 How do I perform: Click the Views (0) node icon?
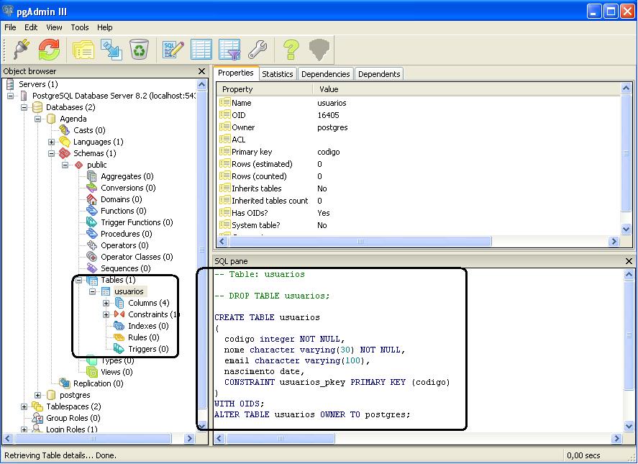91,372
